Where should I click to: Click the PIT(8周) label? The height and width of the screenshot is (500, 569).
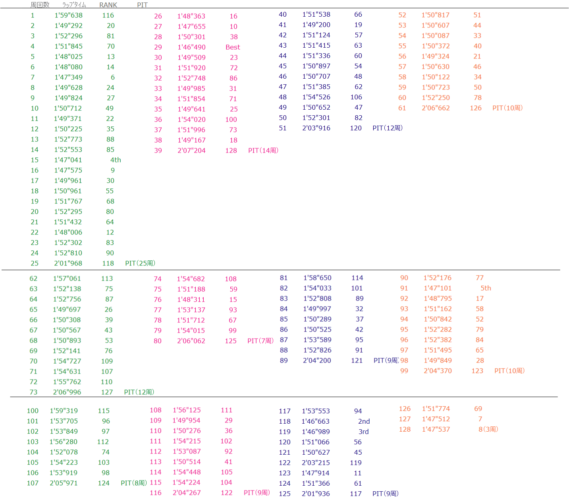pos(134,483)
